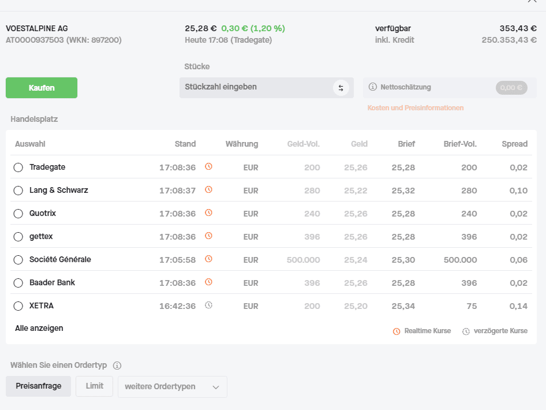The image size is (546, 410).
Task: Switch to the Limit order type
Action: [x=94, y=386]
